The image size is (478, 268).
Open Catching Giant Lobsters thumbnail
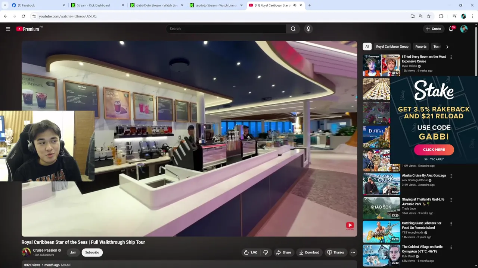381,232
